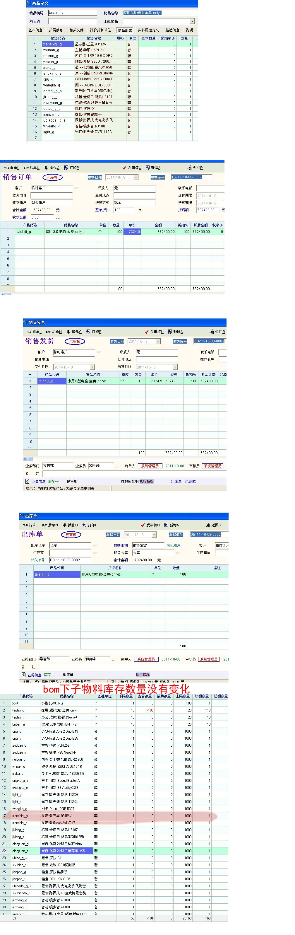Expand the 上级物品 dropdown in 商品定义
Screen dimensions: 295x935
192,21
